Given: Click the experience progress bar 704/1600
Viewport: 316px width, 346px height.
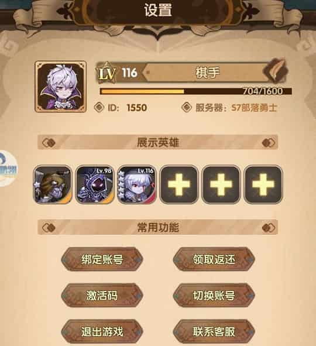Looking at the screenshot, I should point(196,91).
